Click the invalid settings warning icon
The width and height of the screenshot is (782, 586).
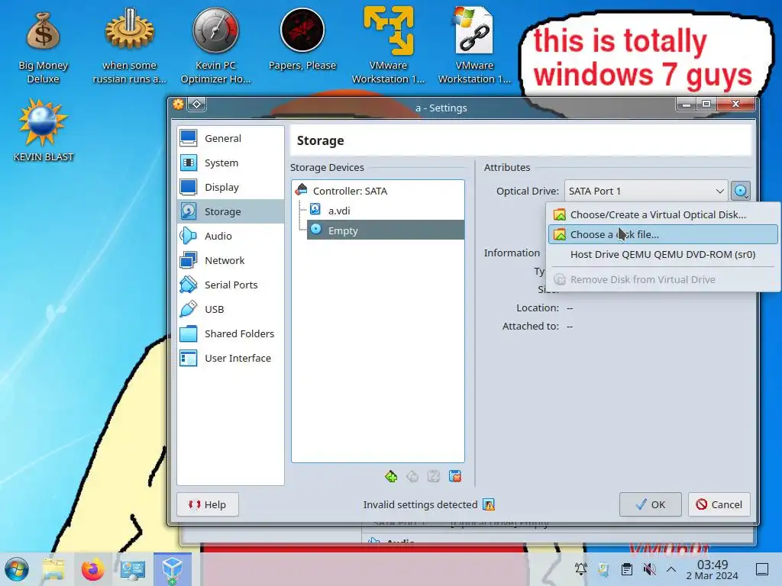coord(489,504)
